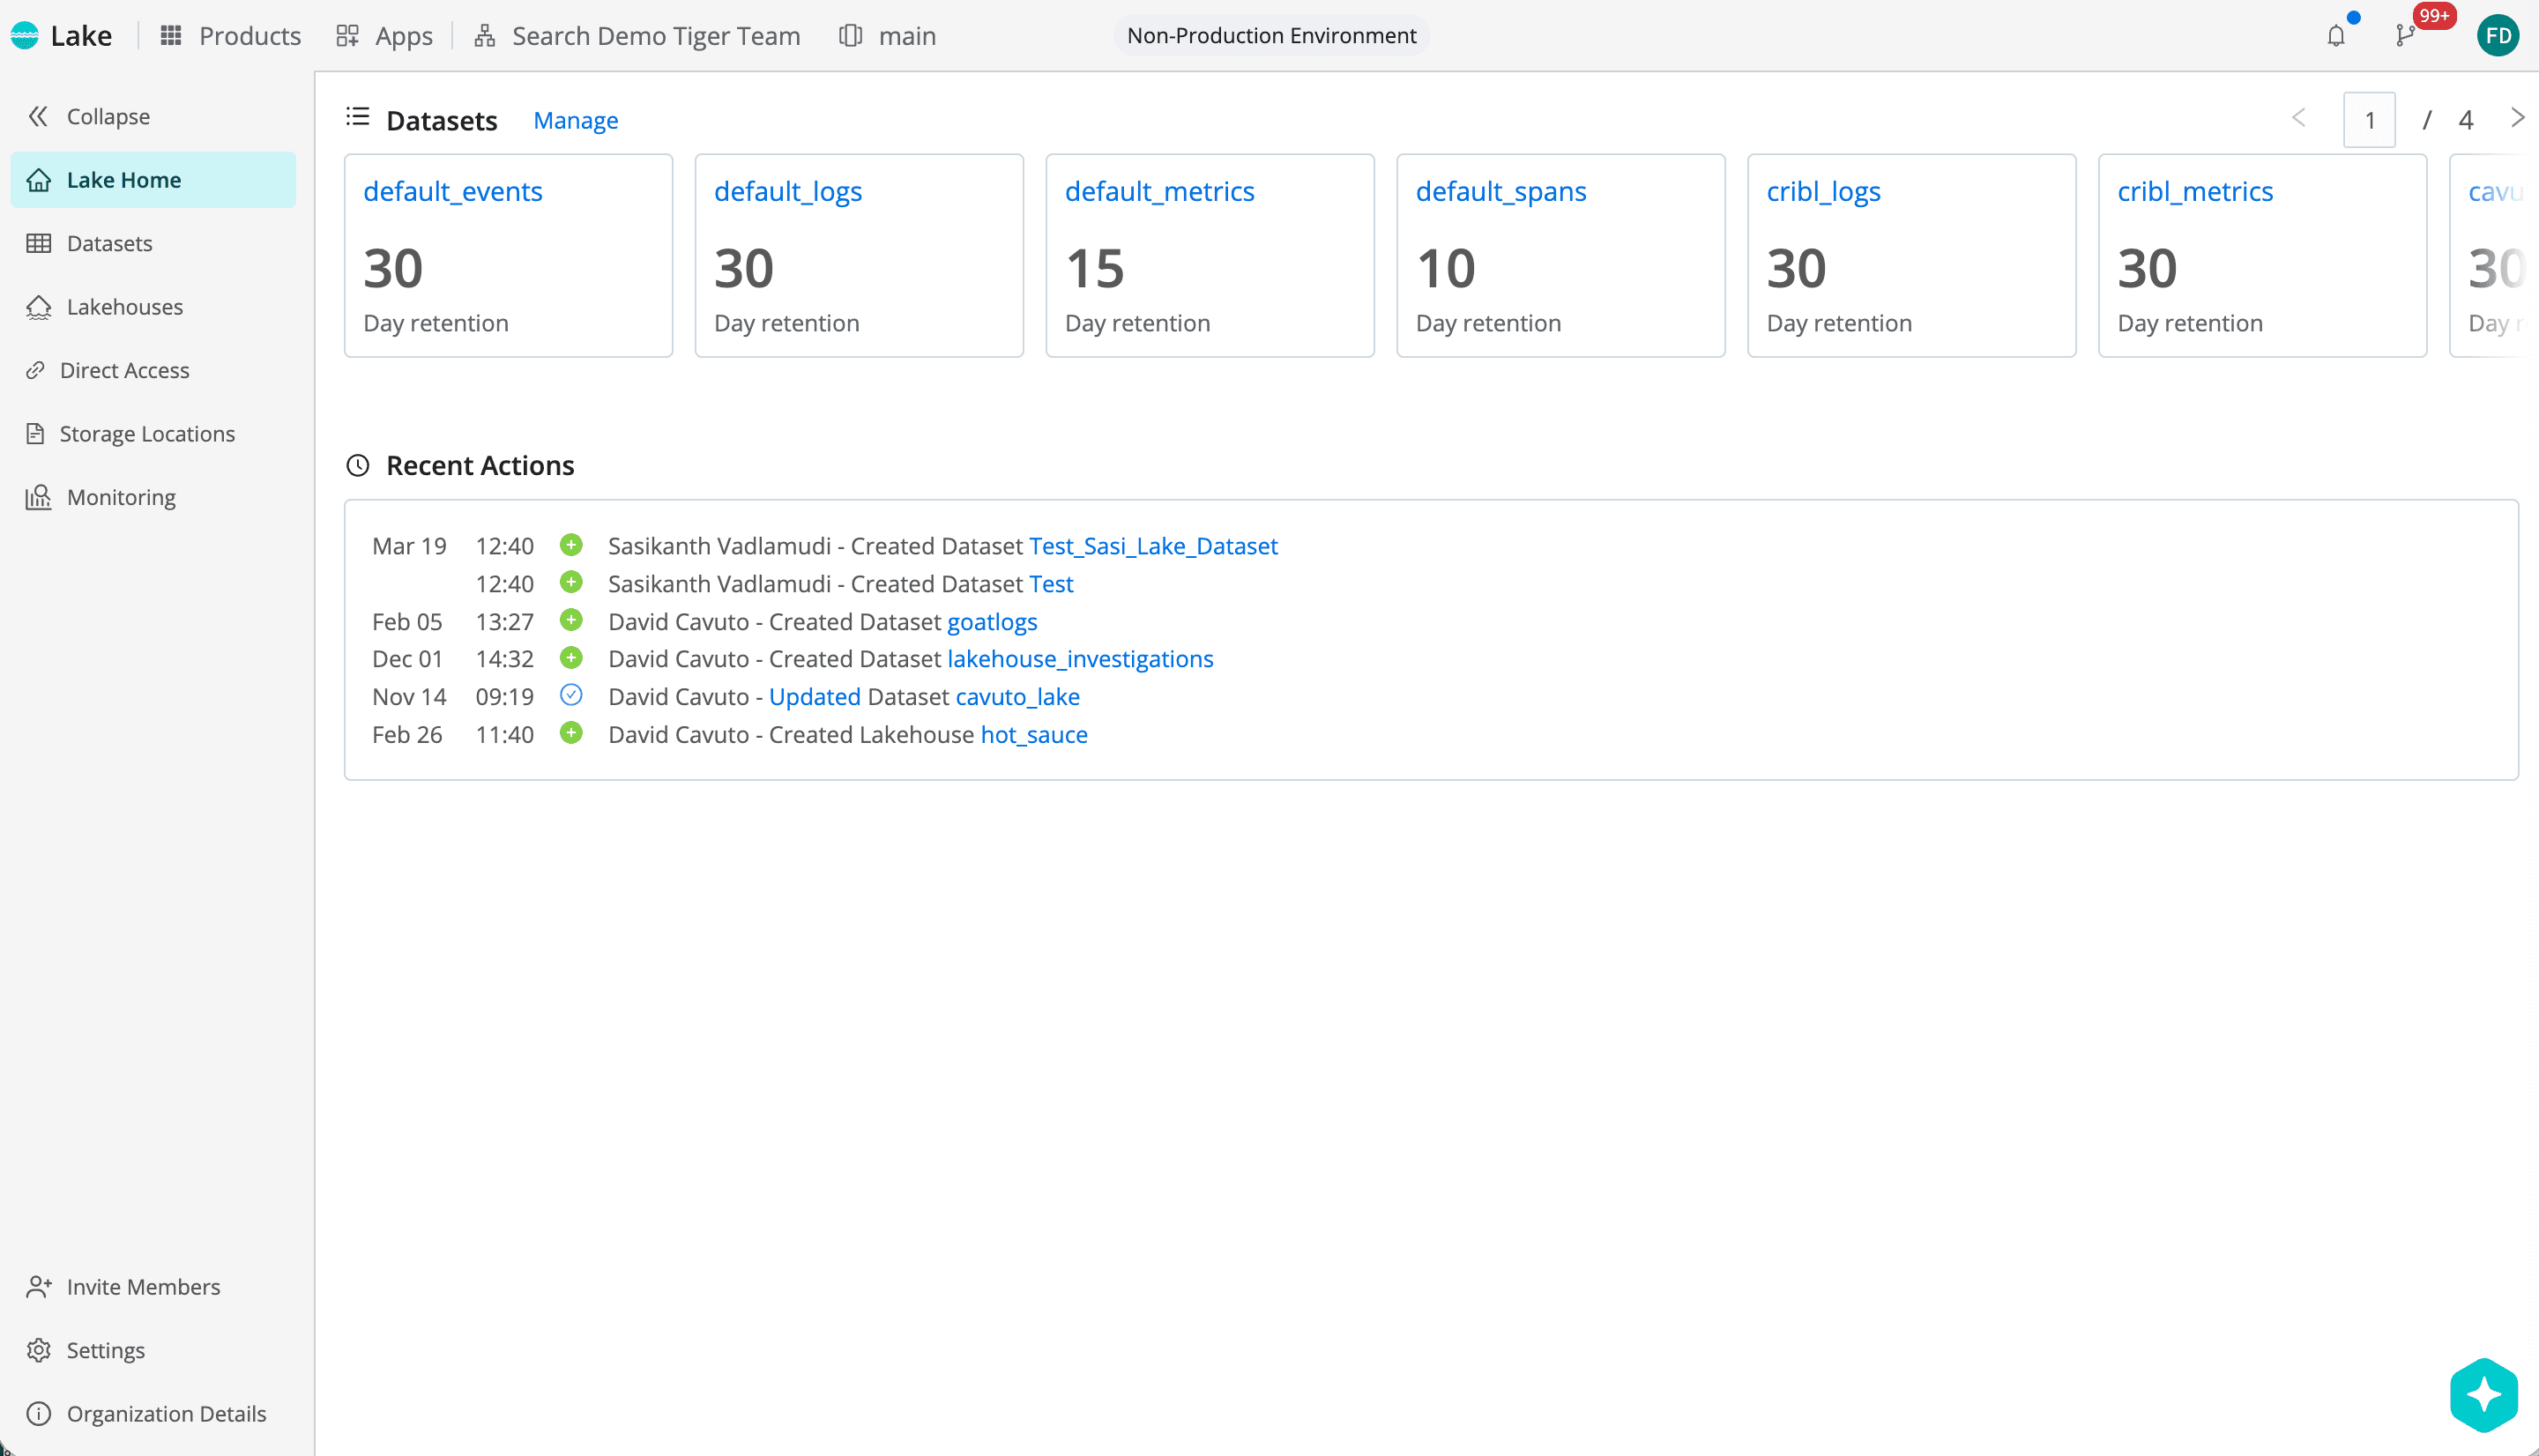
Task: Click the Manage datasets link
Action: point(576,120)
